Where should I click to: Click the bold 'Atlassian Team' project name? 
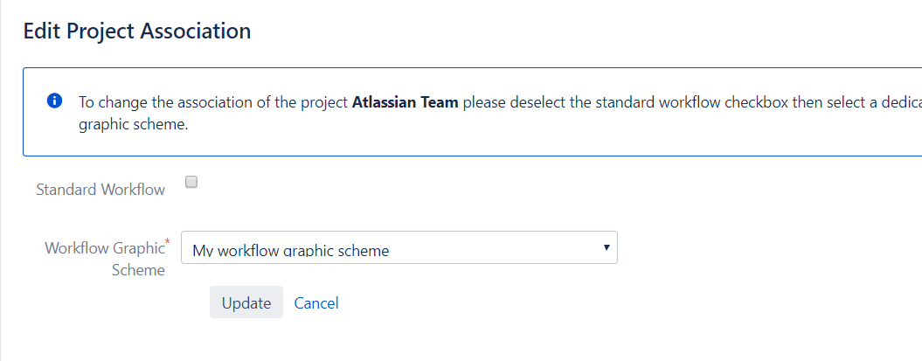click(x=405, y=101)
